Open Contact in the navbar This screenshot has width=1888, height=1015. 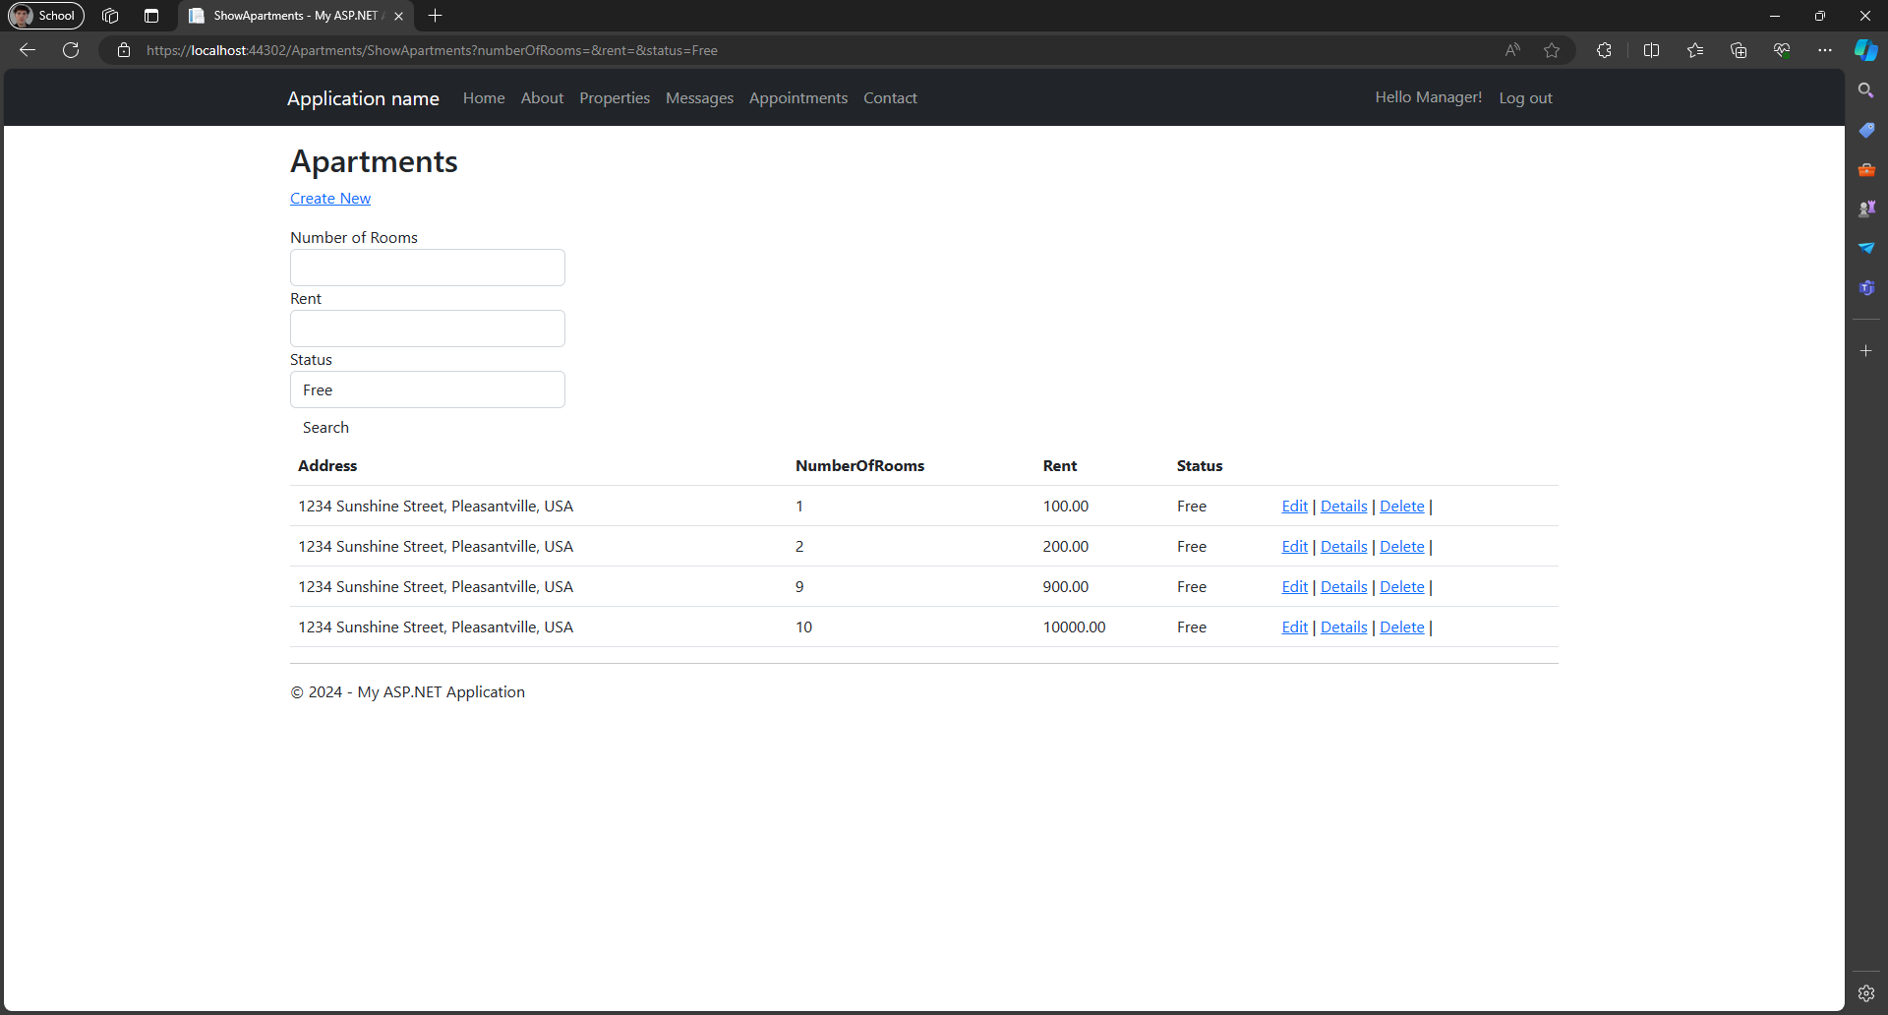[x=890, y=98]
